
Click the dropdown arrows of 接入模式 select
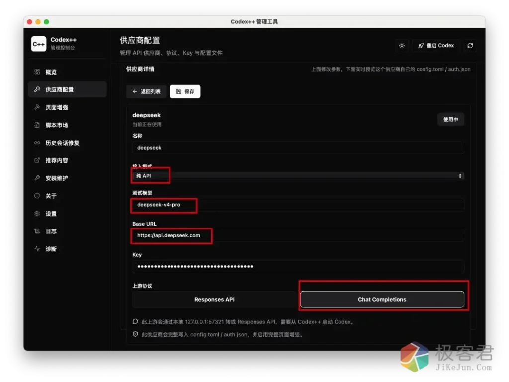click(x=460, y=176)
